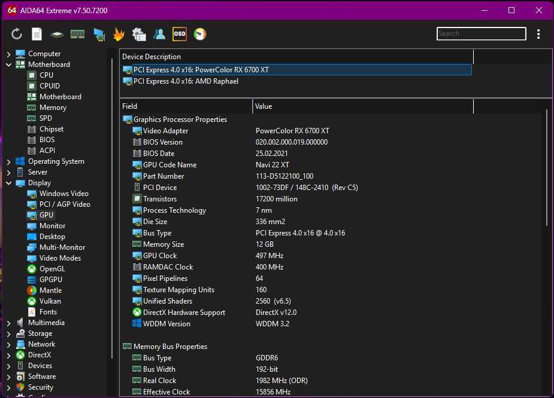The image size is (554, 398).
Task: Click the sidebar tree vertical scrollbar
Action: [112, 208]
